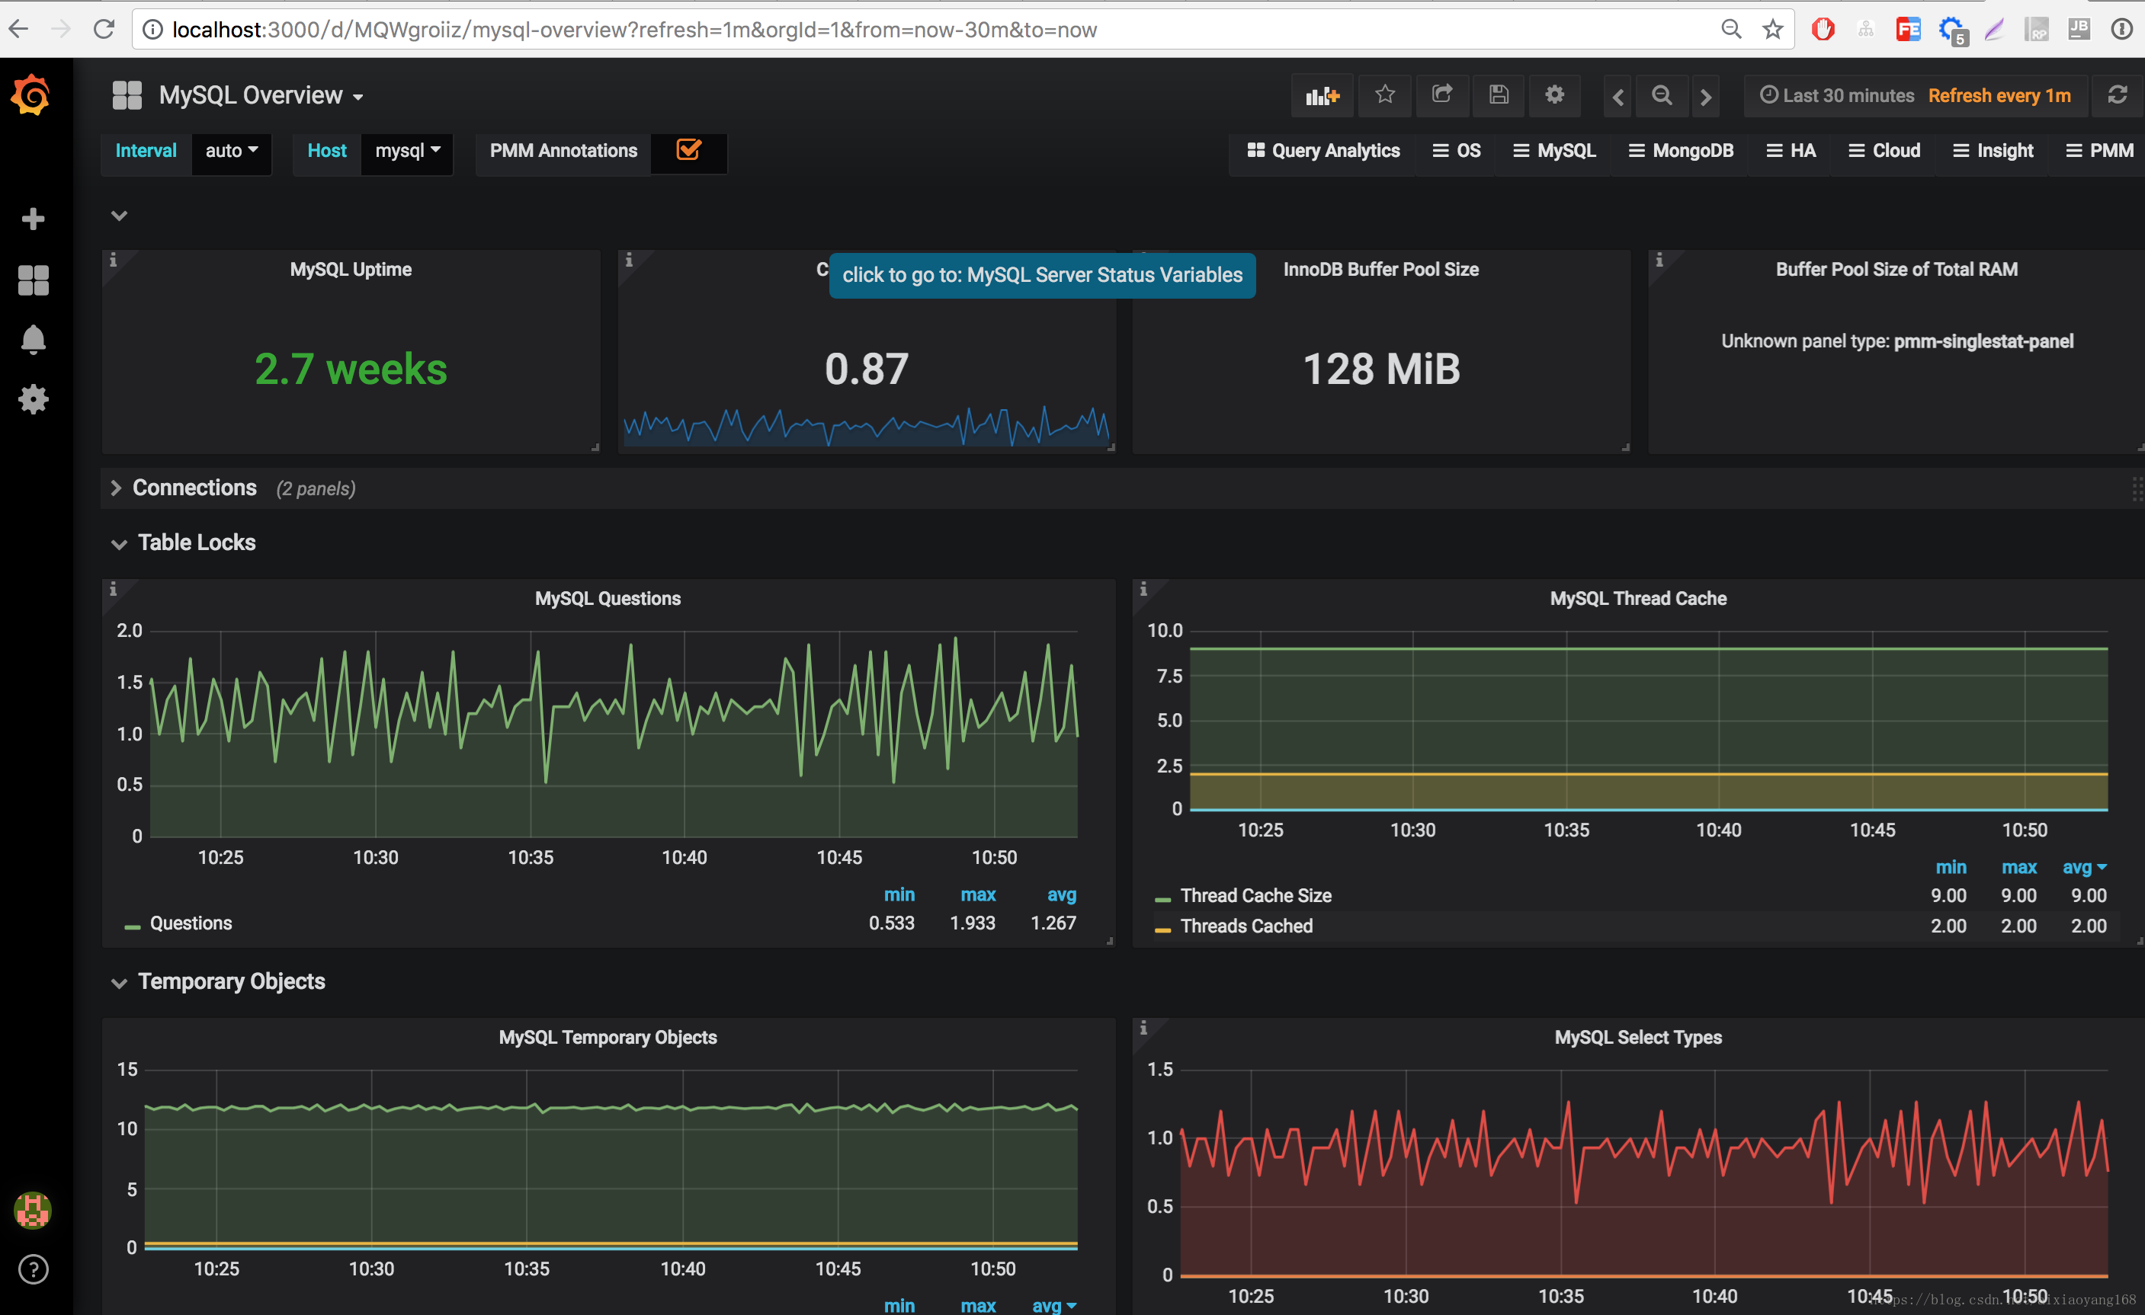The height and width of the screenshot is (1315, 2145).
Task: Open the HA dashboards menu
Action: point(1791,151)
